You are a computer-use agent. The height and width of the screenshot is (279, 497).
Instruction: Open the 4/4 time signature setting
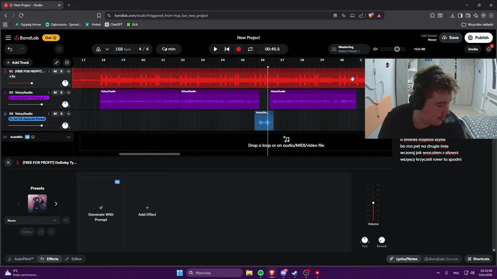tap(144, 49)
